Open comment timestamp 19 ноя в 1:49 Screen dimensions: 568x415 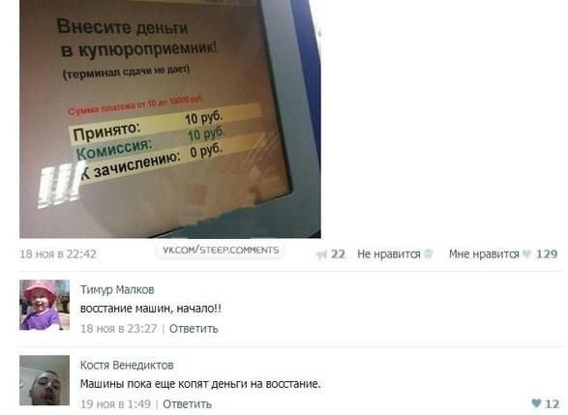(115, 404)
